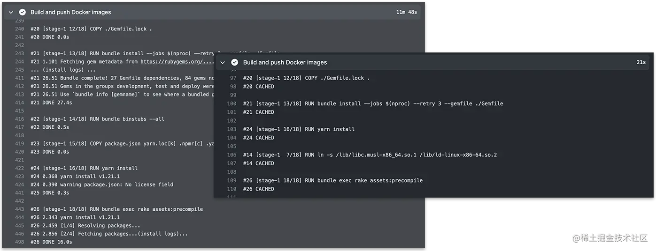Click the "No license field" warning line
656x251 pixels.
pyautogui.click(x=102, y=185)
